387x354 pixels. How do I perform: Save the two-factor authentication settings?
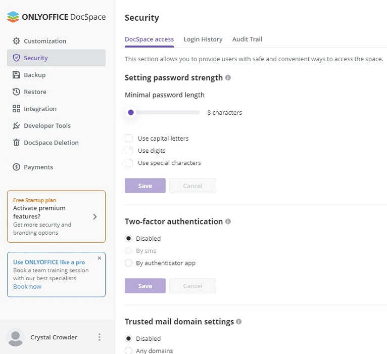click(x=145, y=286)
